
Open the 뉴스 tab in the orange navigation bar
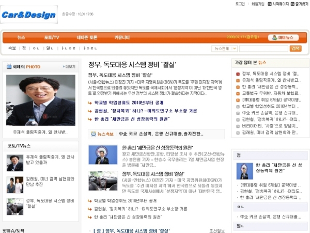coord(21,37)
